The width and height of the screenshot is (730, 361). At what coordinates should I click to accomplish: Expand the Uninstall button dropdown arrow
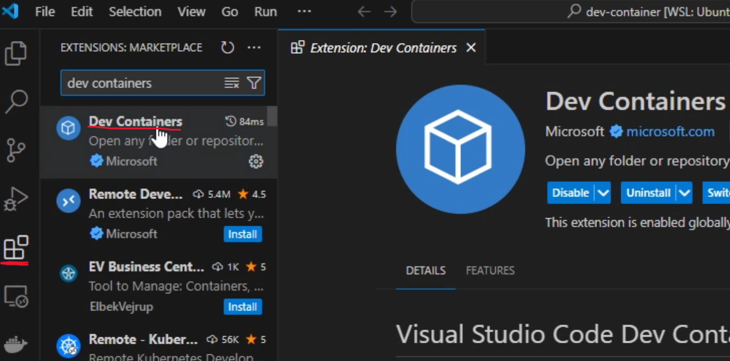684,193
